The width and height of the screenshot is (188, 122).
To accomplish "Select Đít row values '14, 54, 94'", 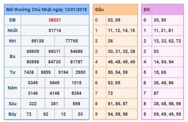I will click(x=164, y=62).
